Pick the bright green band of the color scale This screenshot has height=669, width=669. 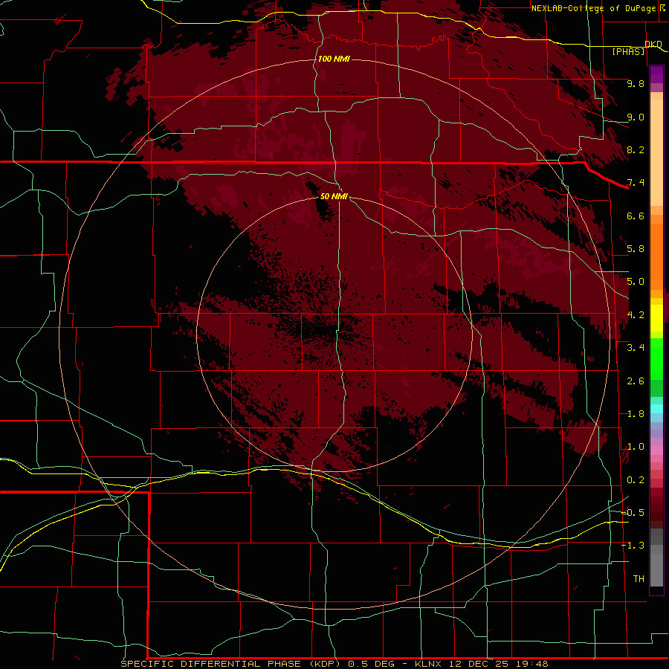point(656,359)
